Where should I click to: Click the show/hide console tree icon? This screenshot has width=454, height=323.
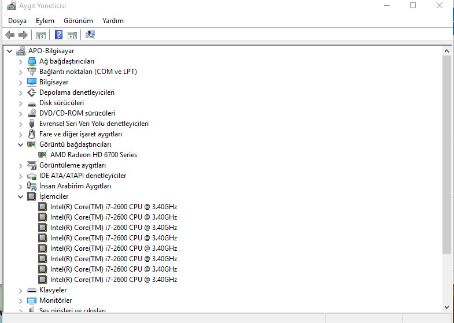pyautogui.click(x=41, y=35)
